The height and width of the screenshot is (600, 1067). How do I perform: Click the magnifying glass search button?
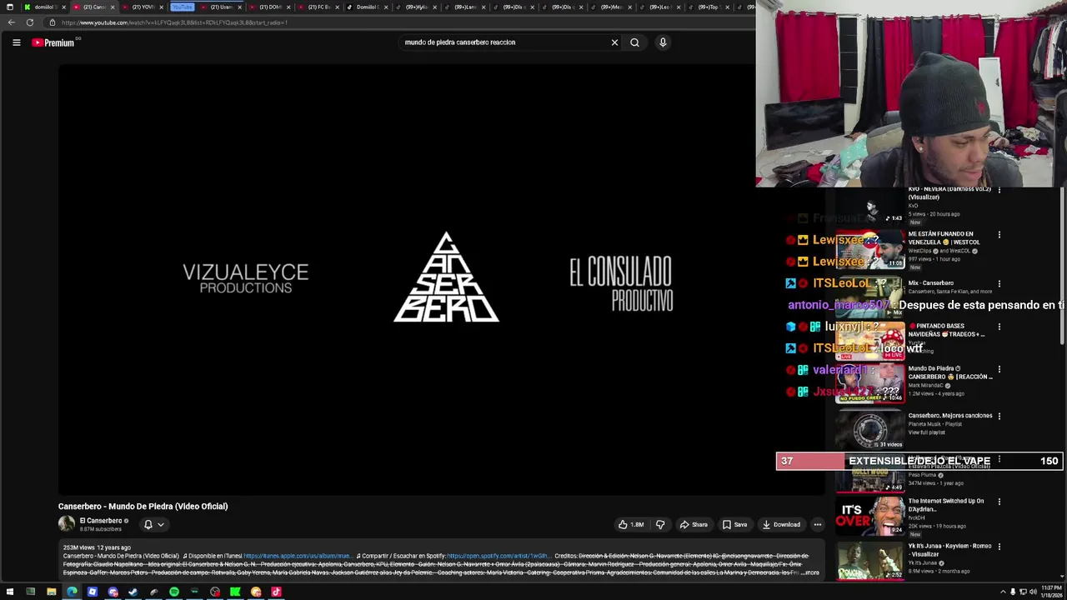pos(634,42)
